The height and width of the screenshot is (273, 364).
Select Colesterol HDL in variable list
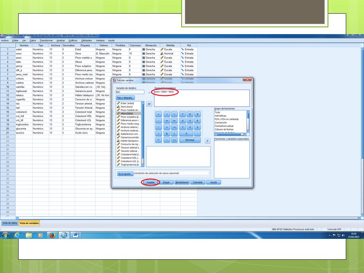click(129, 158)
